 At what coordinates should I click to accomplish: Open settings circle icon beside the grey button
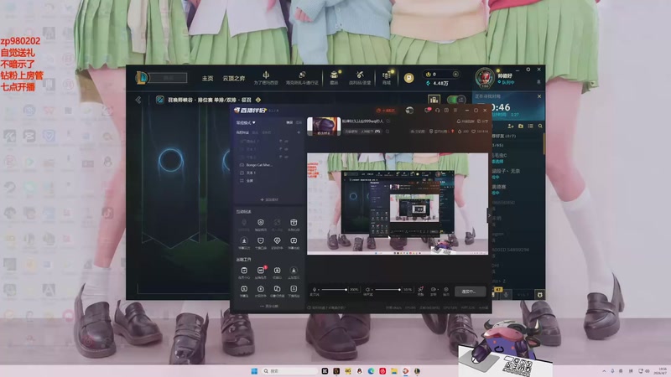pos(446,291)
